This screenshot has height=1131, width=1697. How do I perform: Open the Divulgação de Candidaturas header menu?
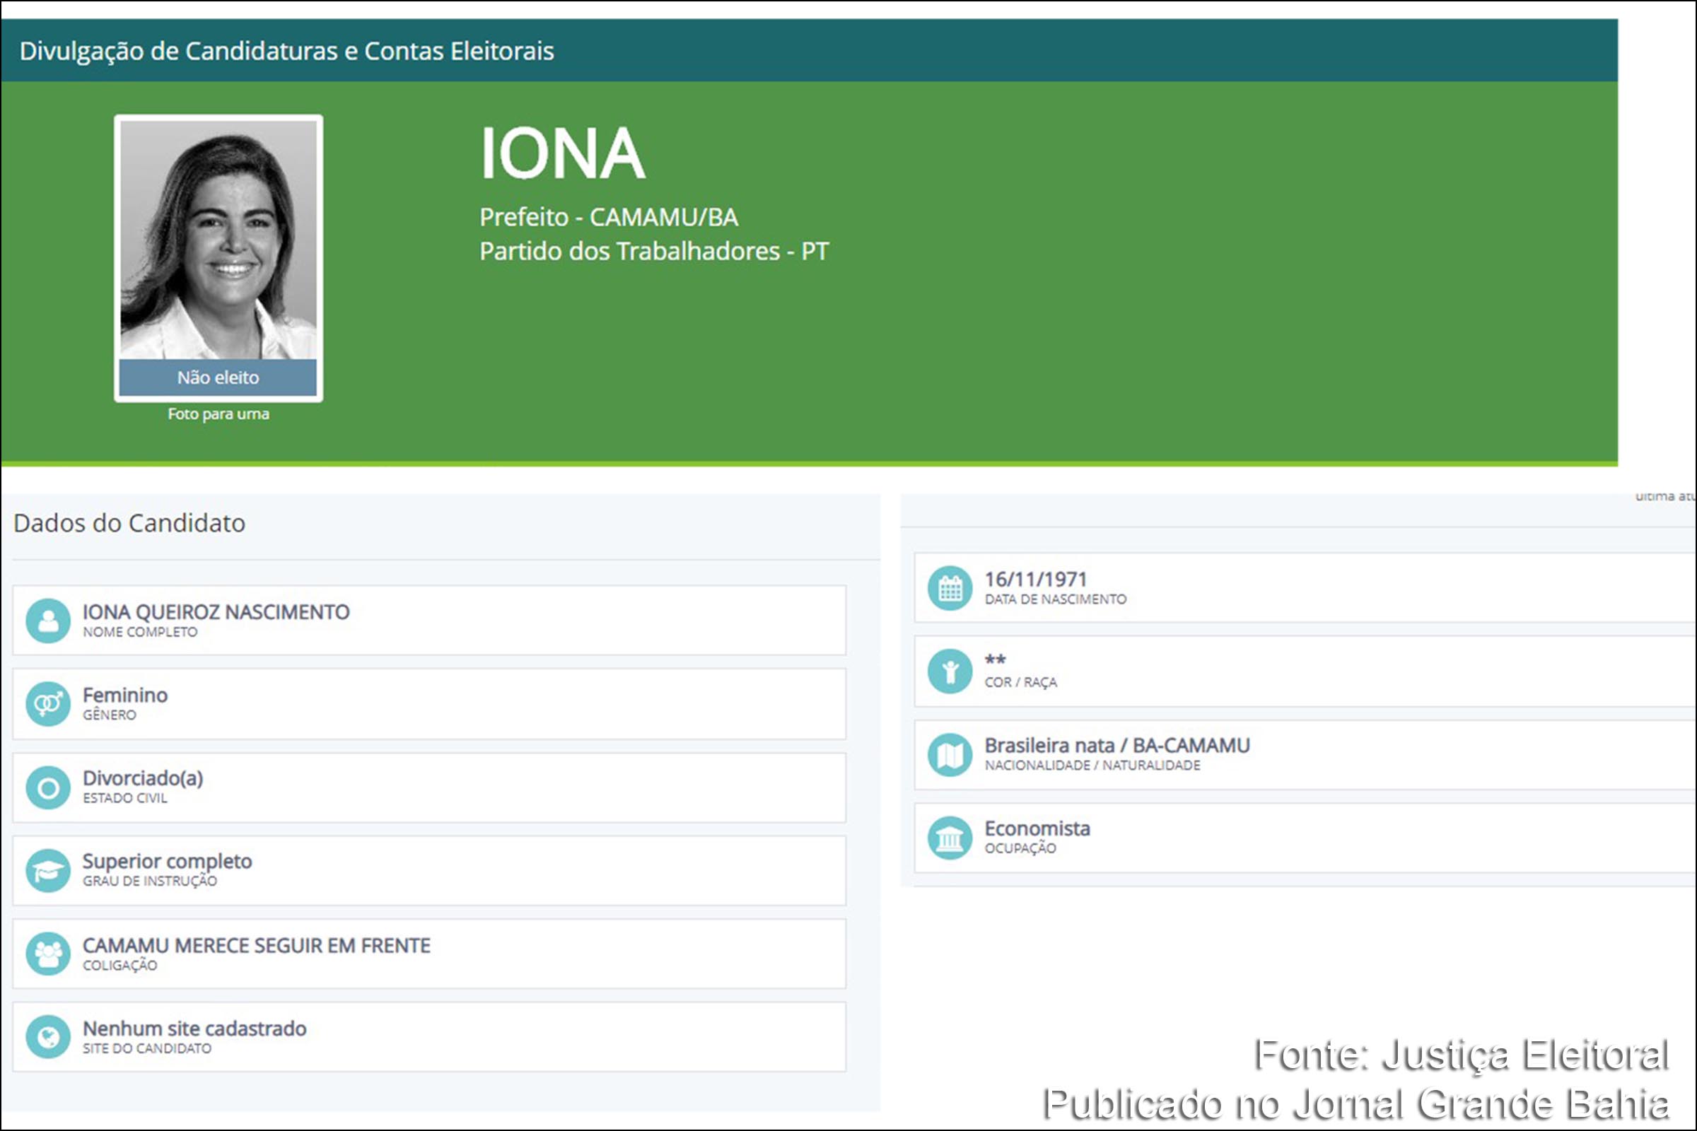(286, 51)
